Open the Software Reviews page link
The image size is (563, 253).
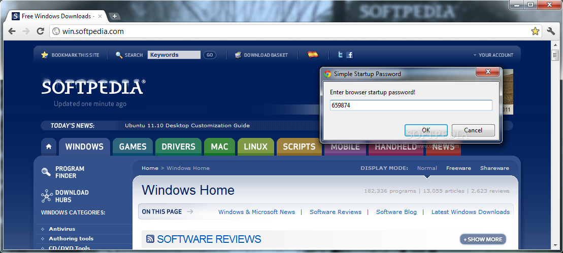coord(336,212)
